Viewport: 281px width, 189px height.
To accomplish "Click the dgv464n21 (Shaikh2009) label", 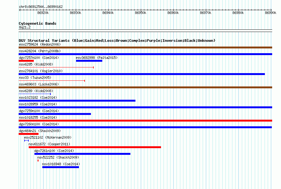I will [40, 131].
